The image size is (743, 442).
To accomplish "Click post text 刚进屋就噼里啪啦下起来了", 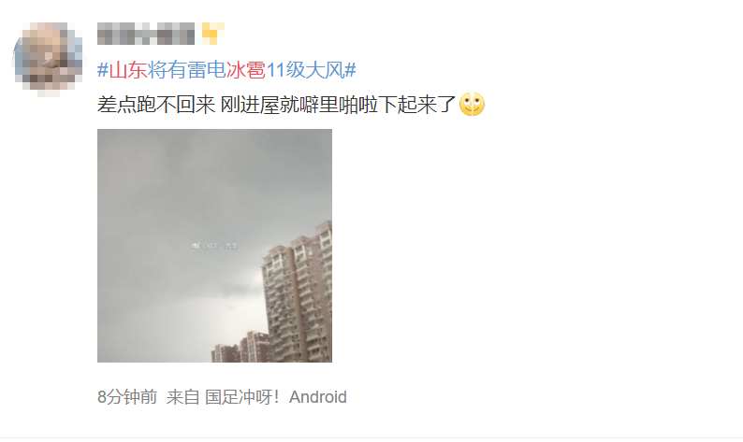I will tap(338, 105).
